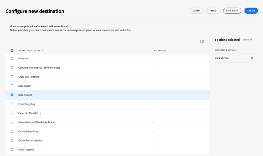The width and height of the screenshot is (263, 156).
Task: Click the Onsite Advertising row label
Action: tap(28, 131)
